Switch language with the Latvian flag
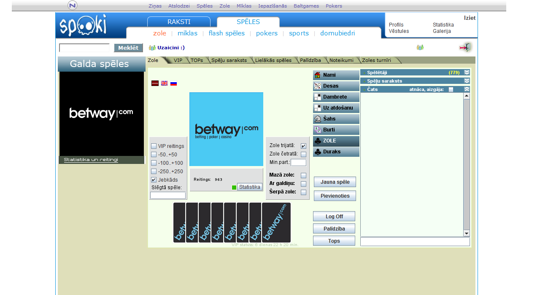The width and height of the screenshot is (540, 295). pyautogui.click(x=155, y=83)
